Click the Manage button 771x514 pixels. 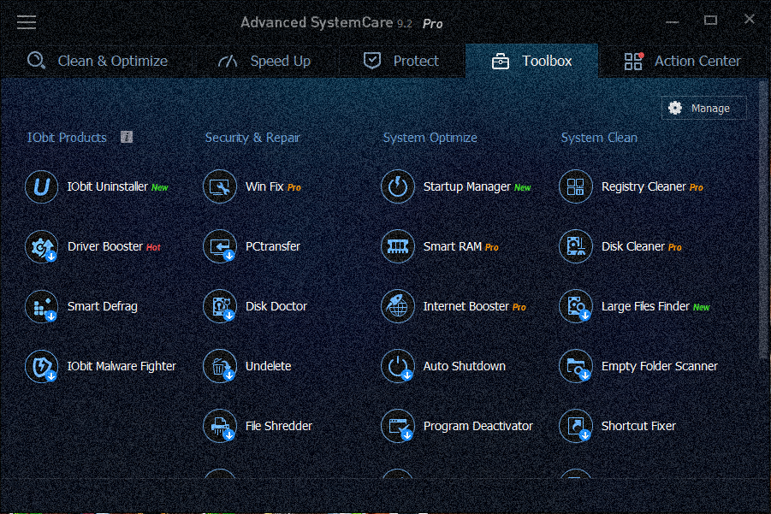click(703, 108)
